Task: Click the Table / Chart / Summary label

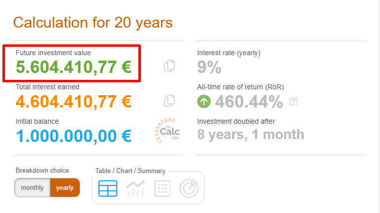Action: (x=130, y=171)
